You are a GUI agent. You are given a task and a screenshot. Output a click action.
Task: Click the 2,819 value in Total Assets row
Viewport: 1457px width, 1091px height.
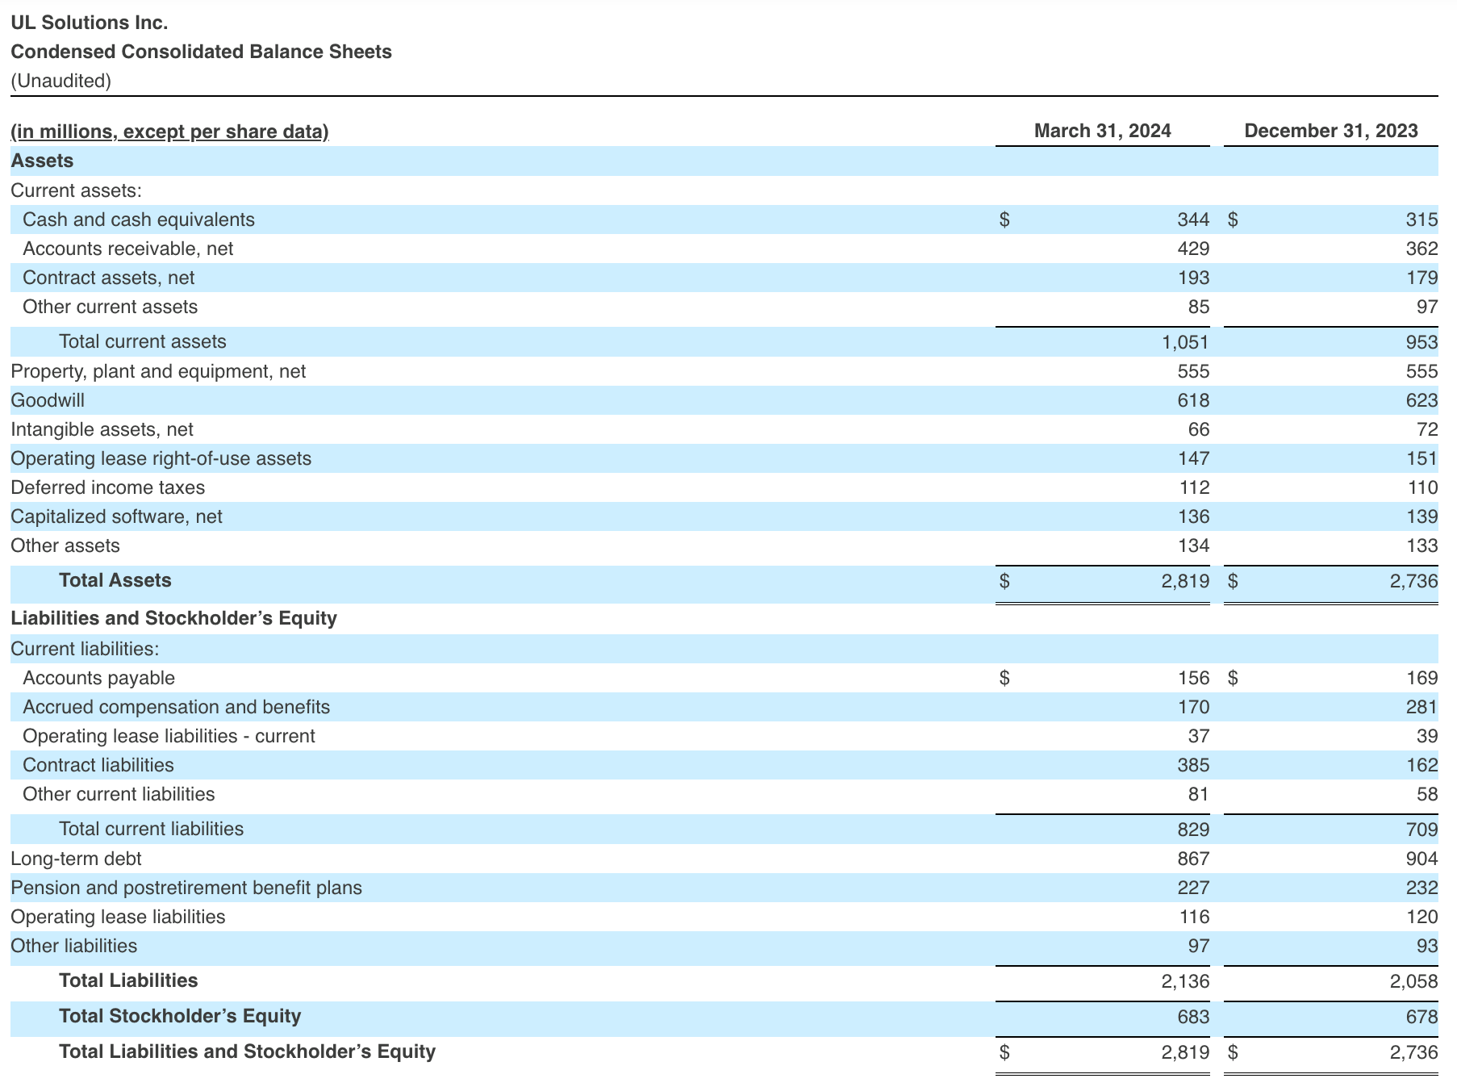coord(1185,581)
